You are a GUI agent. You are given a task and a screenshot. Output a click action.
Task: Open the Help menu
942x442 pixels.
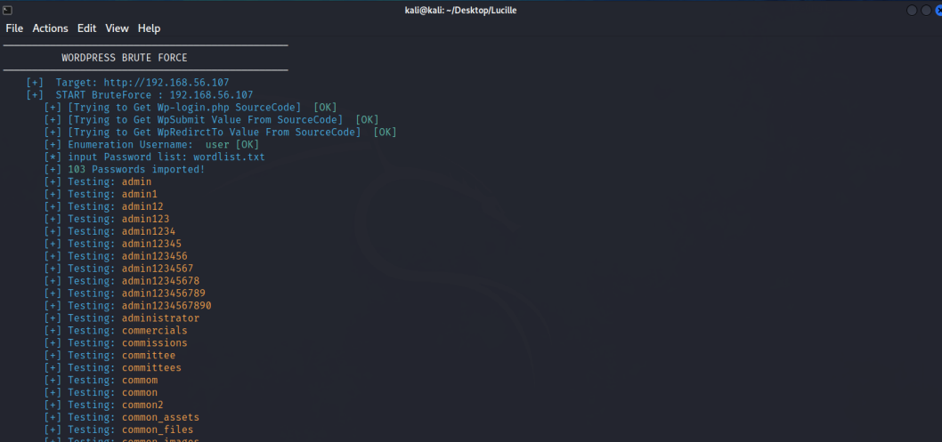tap(149, 28)
